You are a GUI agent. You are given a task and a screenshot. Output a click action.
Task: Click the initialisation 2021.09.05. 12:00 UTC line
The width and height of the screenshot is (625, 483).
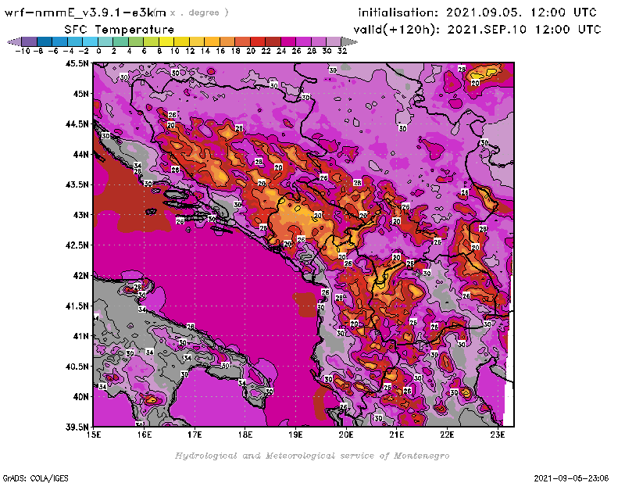pos(477,13)
